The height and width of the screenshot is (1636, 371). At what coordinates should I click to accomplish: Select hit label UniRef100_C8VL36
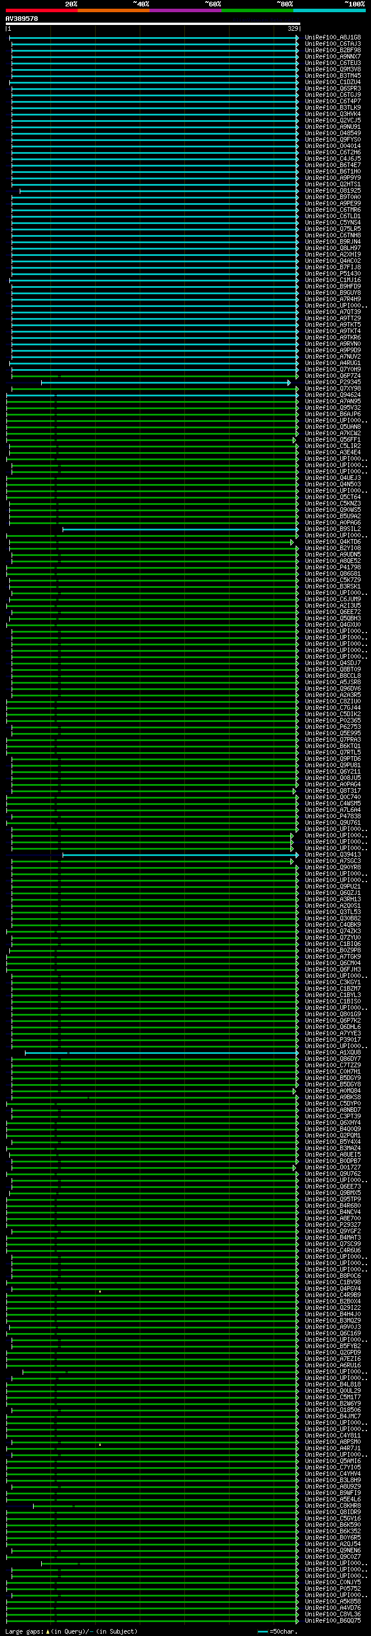tap(333, 1615)
